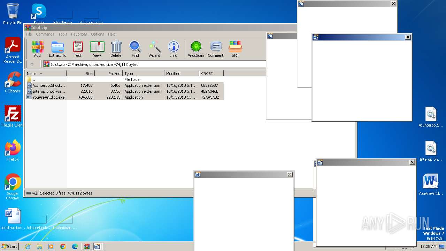Switch to WinRAR taskbar button

click(x=86, y=246)
